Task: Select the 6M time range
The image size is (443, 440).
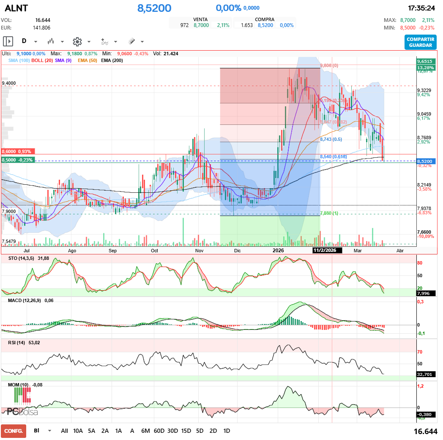Action: coord(145,431)
